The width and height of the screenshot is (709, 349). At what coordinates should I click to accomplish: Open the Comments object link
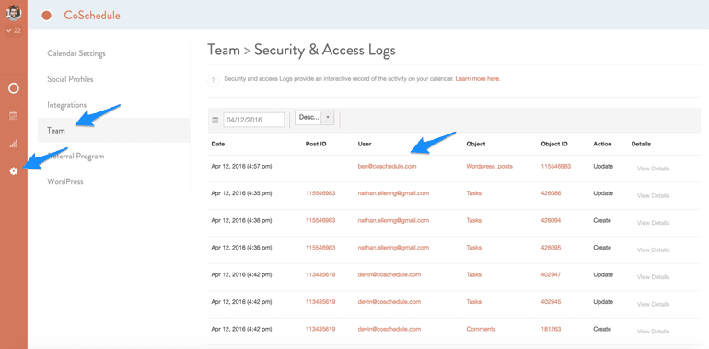point(481,329)
